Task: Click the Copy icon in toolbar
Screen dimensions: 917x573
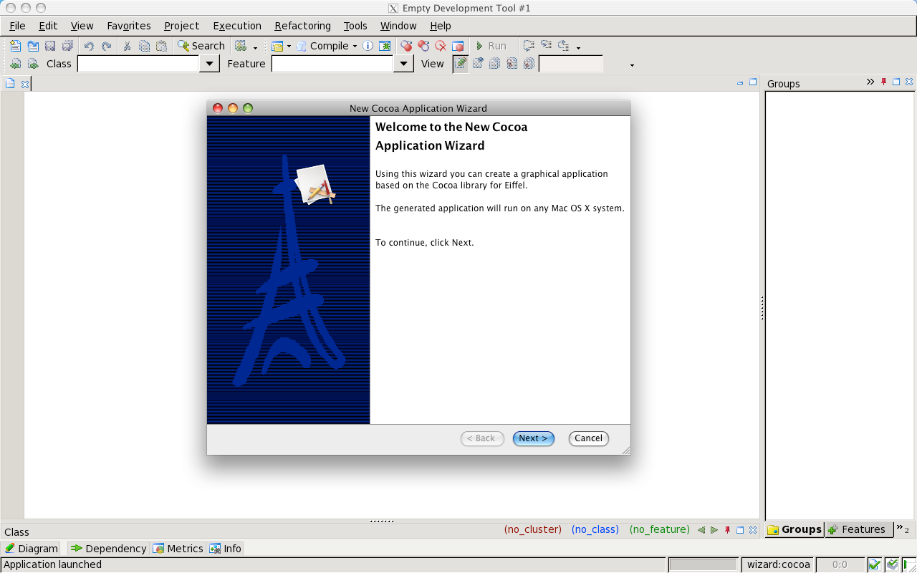Action: (145, 46)
